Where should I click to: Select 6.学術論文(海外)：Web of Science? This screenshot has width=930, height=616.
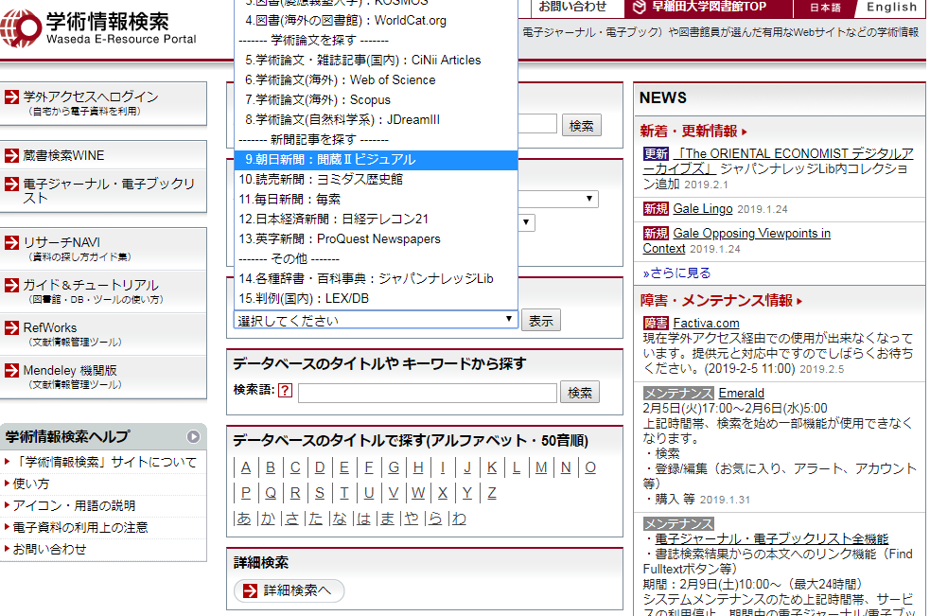click(x=376, y=80)
